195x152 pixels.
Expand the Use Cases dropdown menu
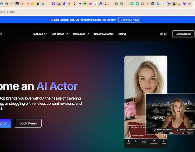click(60, 34)
